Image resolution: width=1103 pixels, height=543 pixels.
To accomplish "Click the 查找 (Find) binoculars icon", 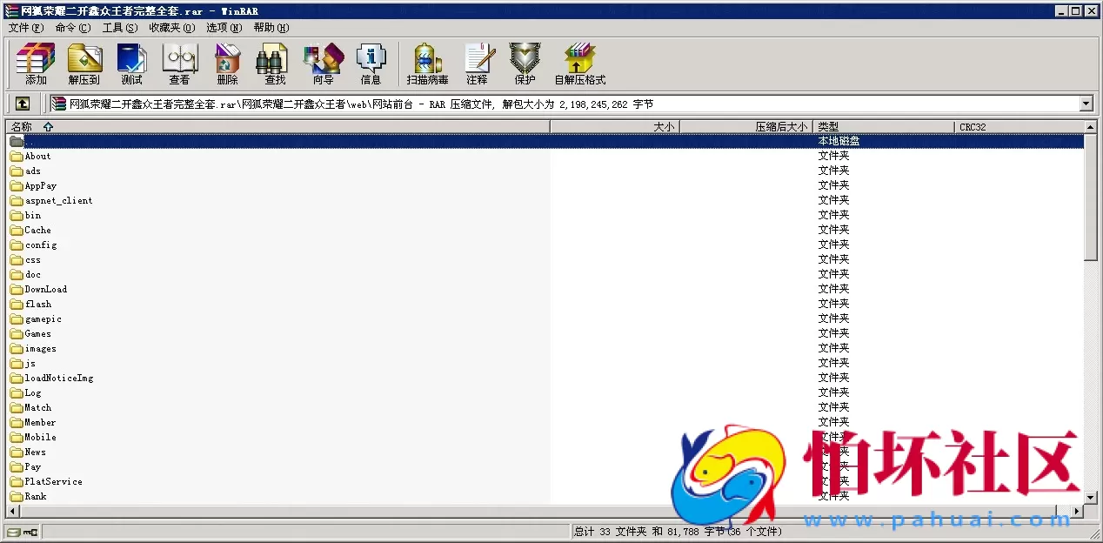I will tap(272, 63).
